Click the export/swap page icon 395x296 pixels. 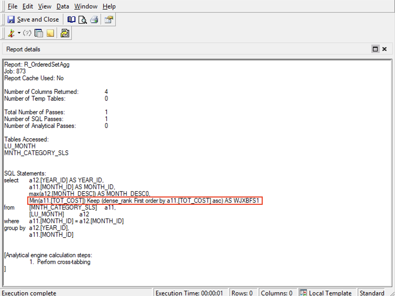[64, 33]
